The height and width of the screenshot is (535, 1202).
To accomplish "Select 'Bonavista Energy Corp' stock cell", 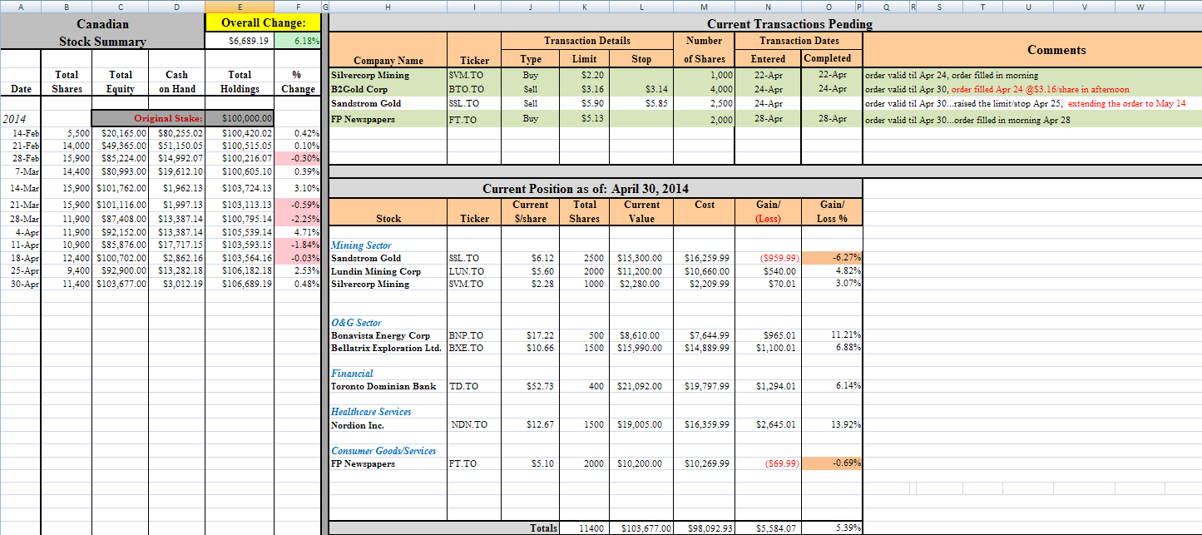I will pos(388,335).
